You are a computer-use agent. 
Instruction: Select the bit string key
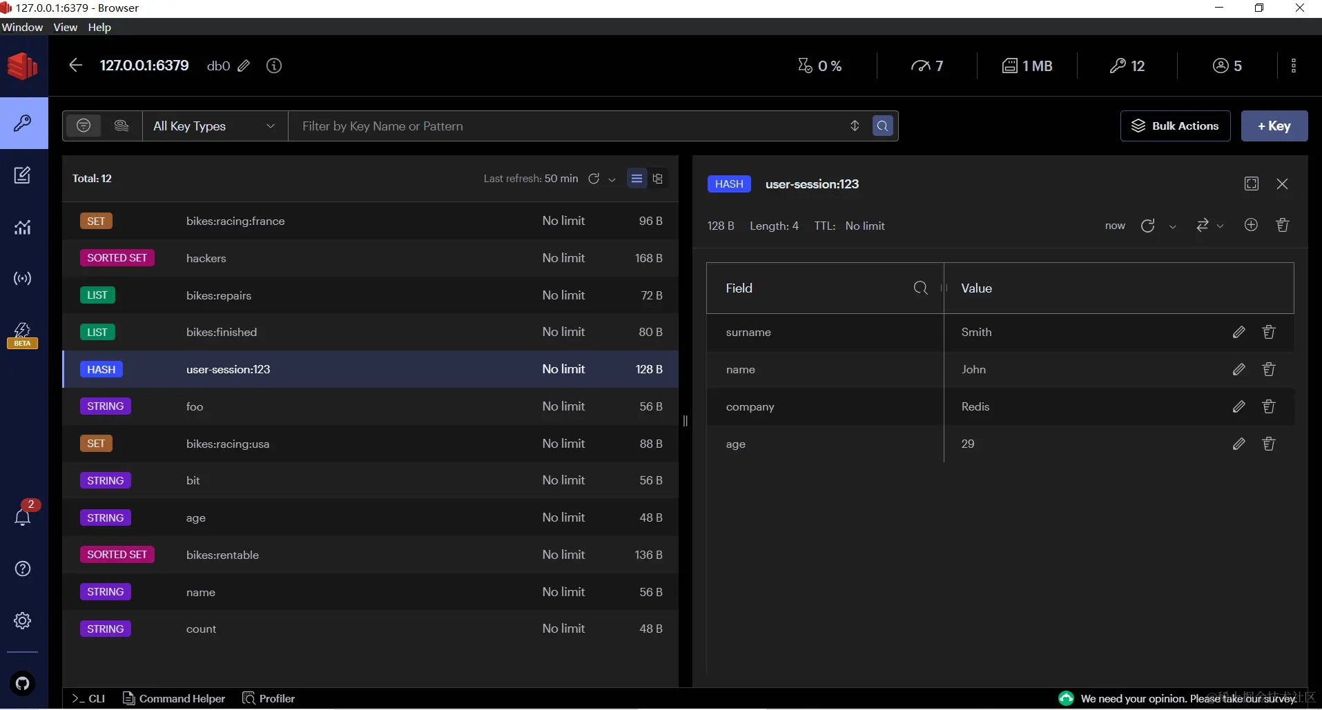pyautogui.click(x=370, y=480)
